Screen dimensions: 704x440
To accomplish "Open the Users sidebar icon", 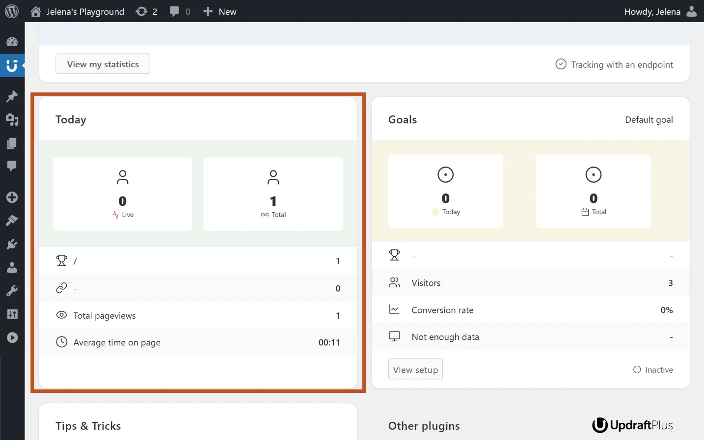I will coord(12,267).
